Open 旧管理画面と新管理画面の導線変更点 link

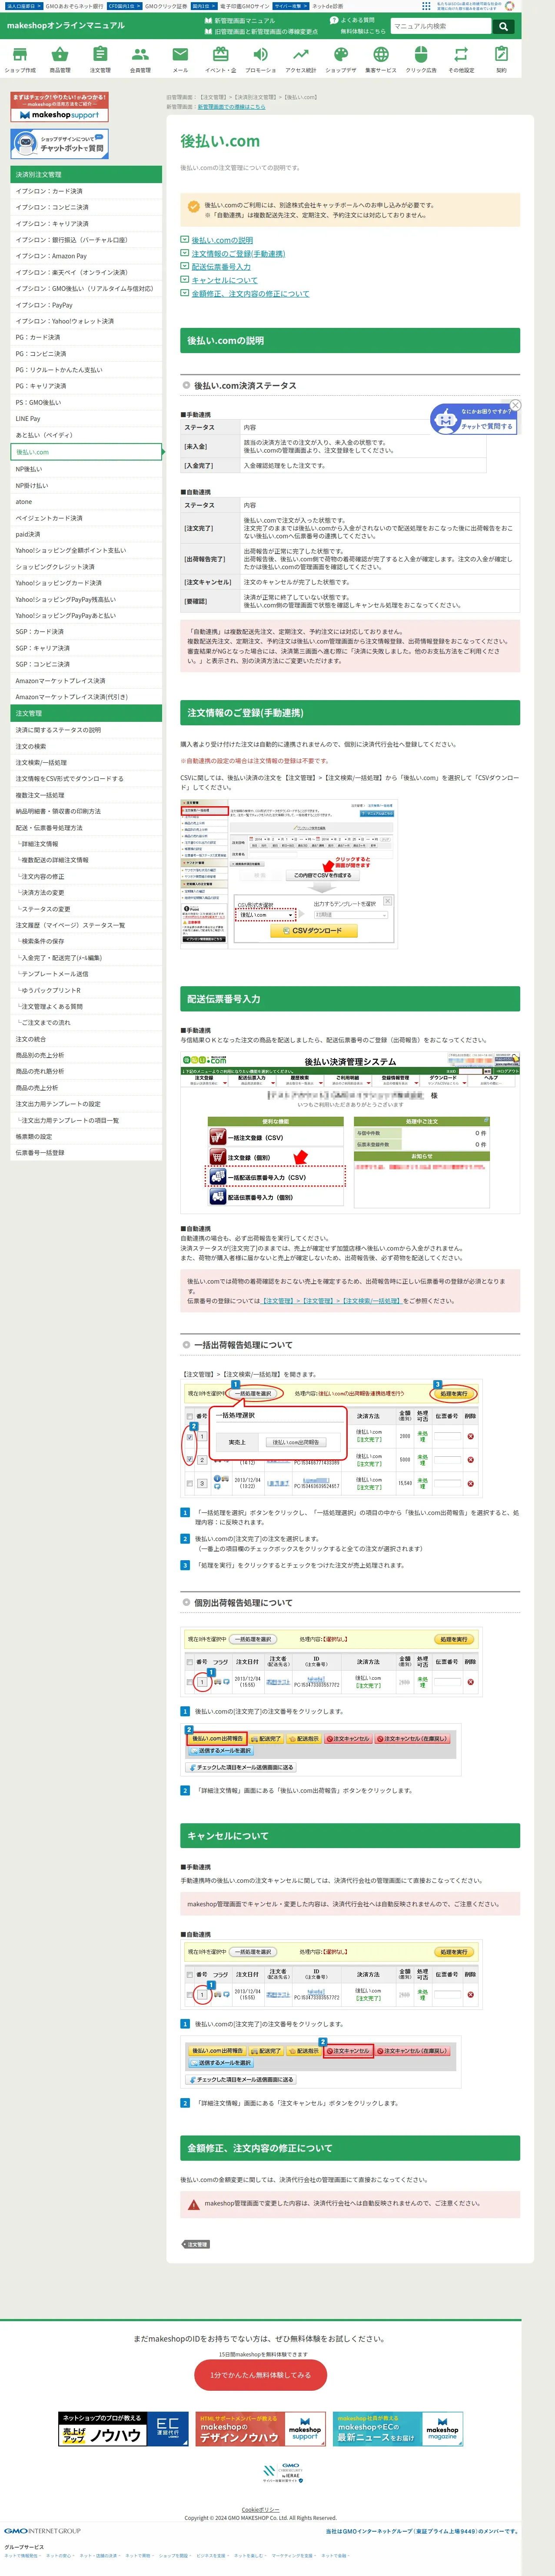[x=261, y=31]
